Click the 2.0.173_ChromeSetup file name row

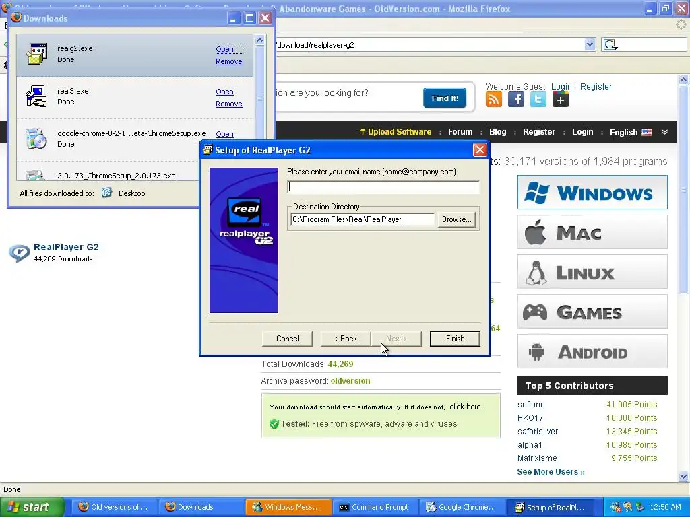pyautogui.click(x=116, y=176)
